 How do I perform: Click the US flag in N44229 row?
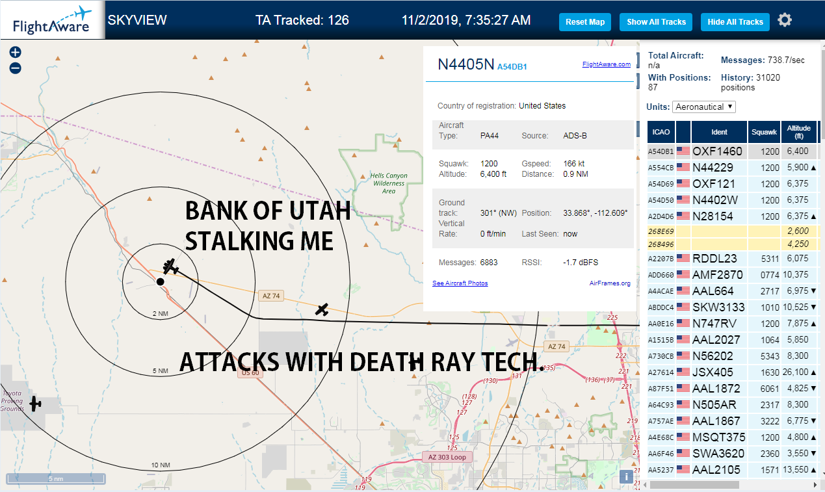[x=683, y=168]
